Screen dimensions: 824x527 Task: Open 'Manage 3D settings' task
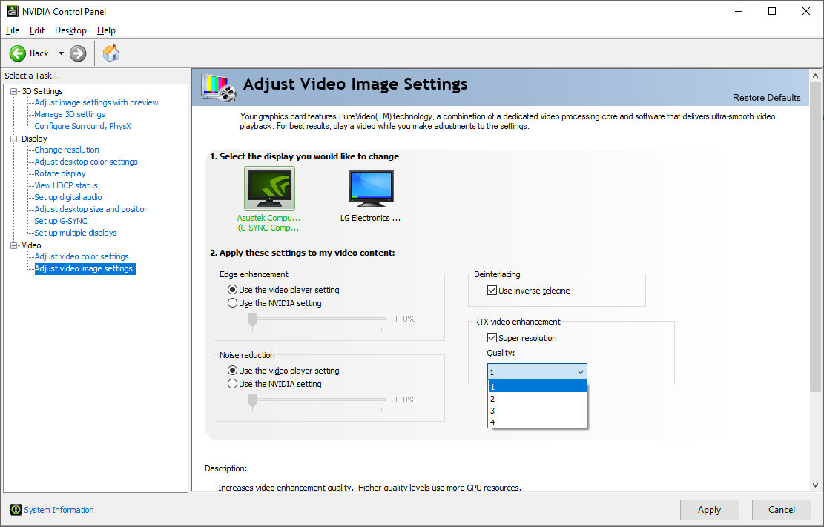click(70, 114)
